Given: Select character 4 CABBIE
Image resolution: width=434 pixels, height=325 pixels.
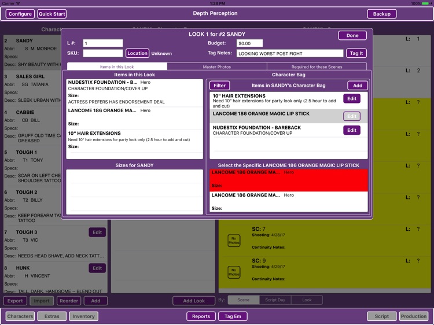Looking at the screenshot, I should (x=32, y=127).
